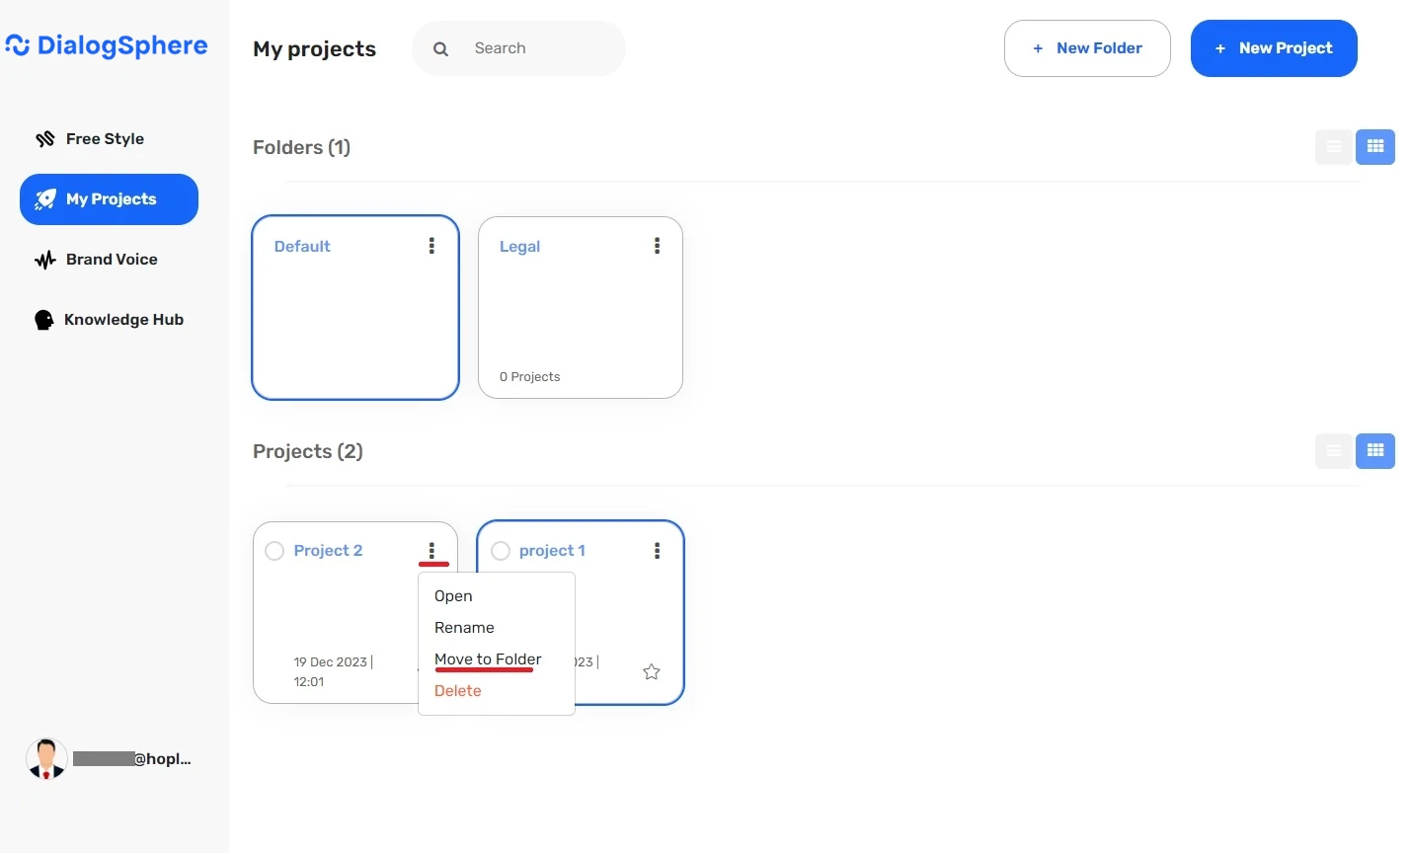Switch Projects section to grid view
Viewport: 1410px width, 853px height.
click(1375, 450)
